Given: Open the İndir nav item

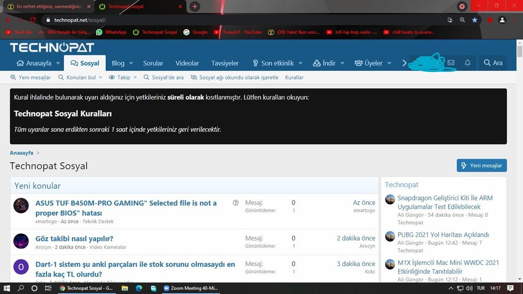Looking at the screenshot, I should pyautogui.click(x=324, y=63).
